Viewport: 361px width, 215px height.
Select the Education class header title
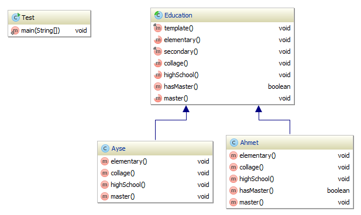coord(178,15)
